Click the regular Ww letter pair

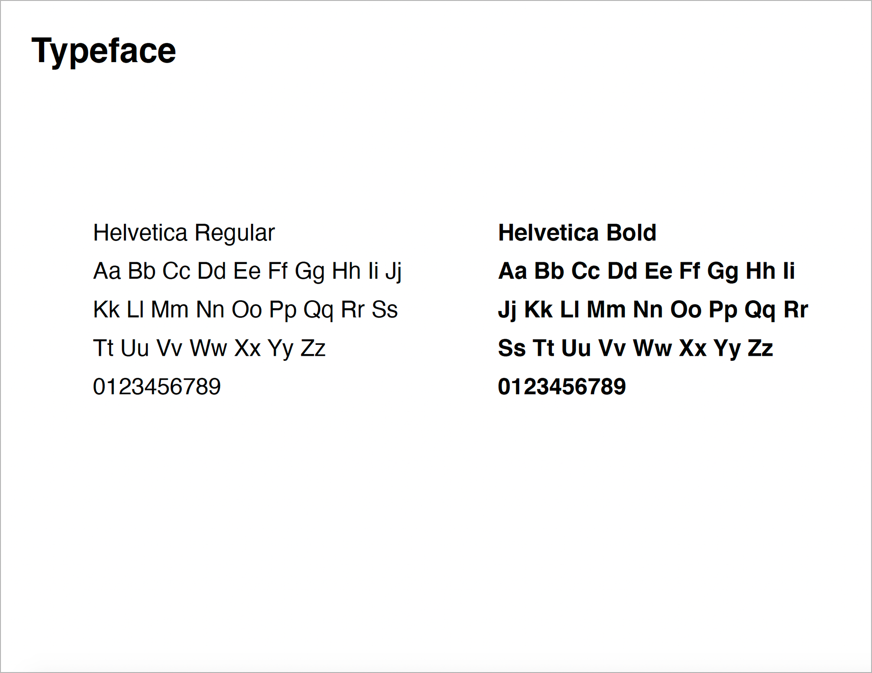pos(208,348)
